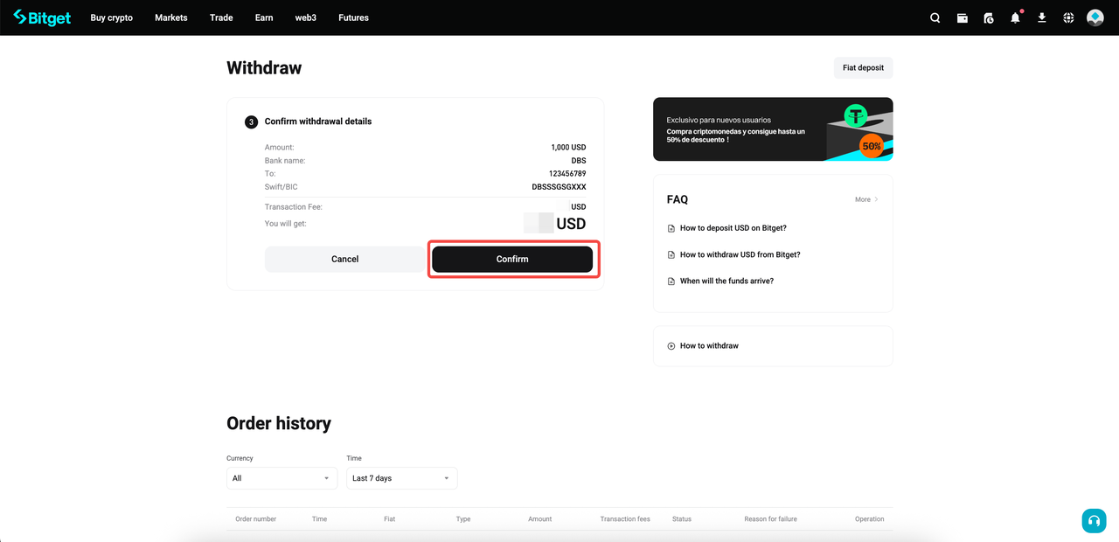
Task: Open the search icon in the top bar
Action: pyautogui.click(x=935, y=17)
